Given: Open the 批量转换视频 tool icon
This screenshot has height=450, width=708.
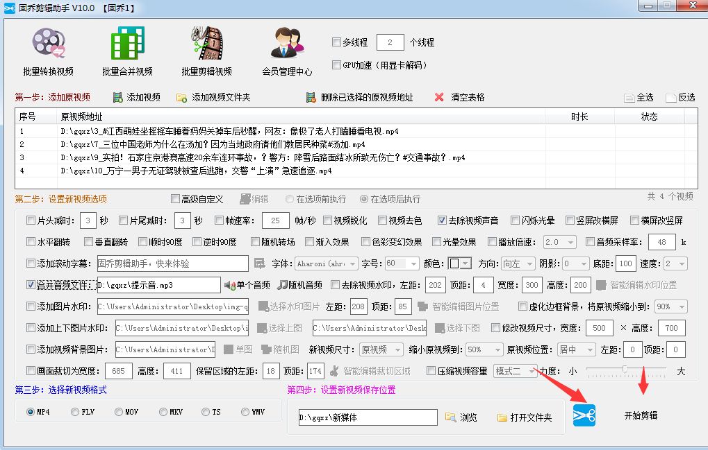Looking at the screenshot, I should (48, 44).
